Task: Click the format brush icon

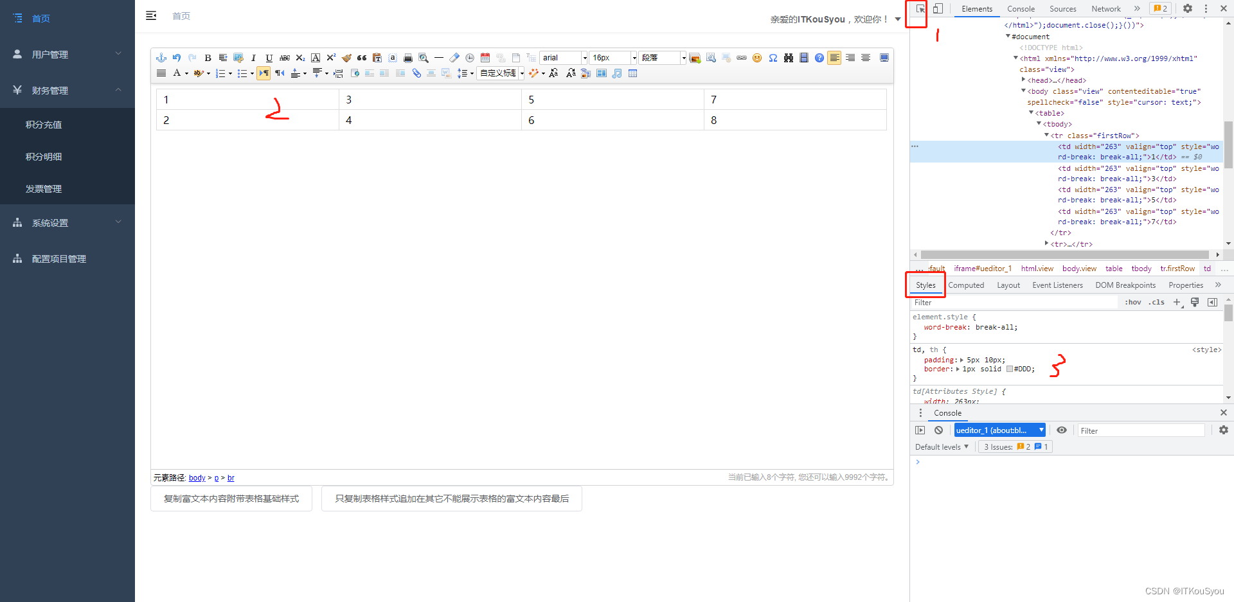Action: click(x=346, y=58)
